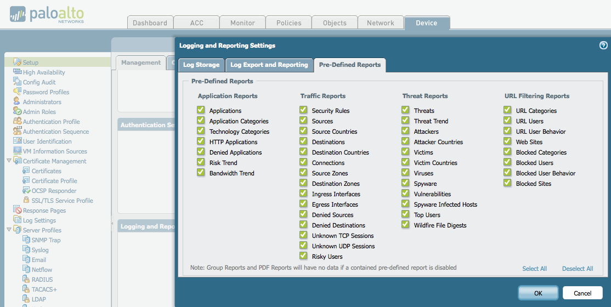Toggle the Denied Applications checkbox
611x307 pixels.
[201, 151]
